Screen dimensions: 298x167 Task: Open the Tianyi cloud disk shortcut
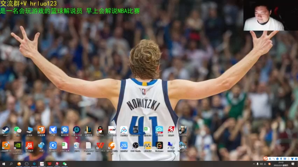[159, 131]
